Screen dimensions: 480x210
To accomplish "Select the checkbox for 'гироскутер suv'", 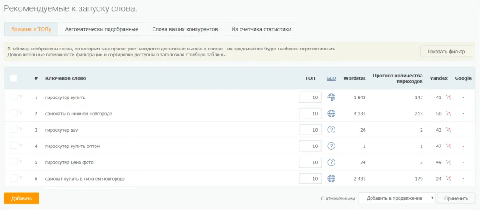I will click(14, 129).
